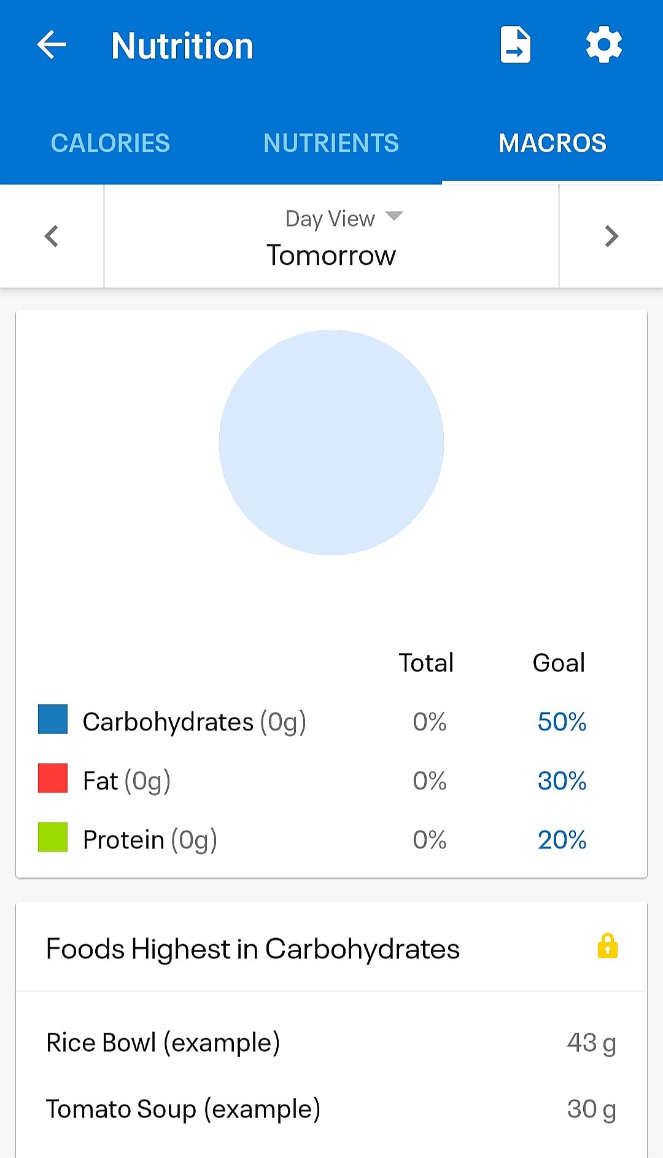Expand the Day View dropdown
Image resolution: width=663 pixels, height=1158 pixels.
tap(344, 218)
